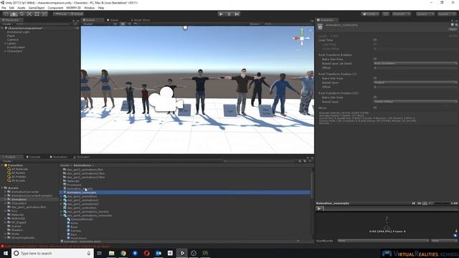Screen dimensions: 459x258
Task: Switch to the Game tab
Action: click(113, 20)
